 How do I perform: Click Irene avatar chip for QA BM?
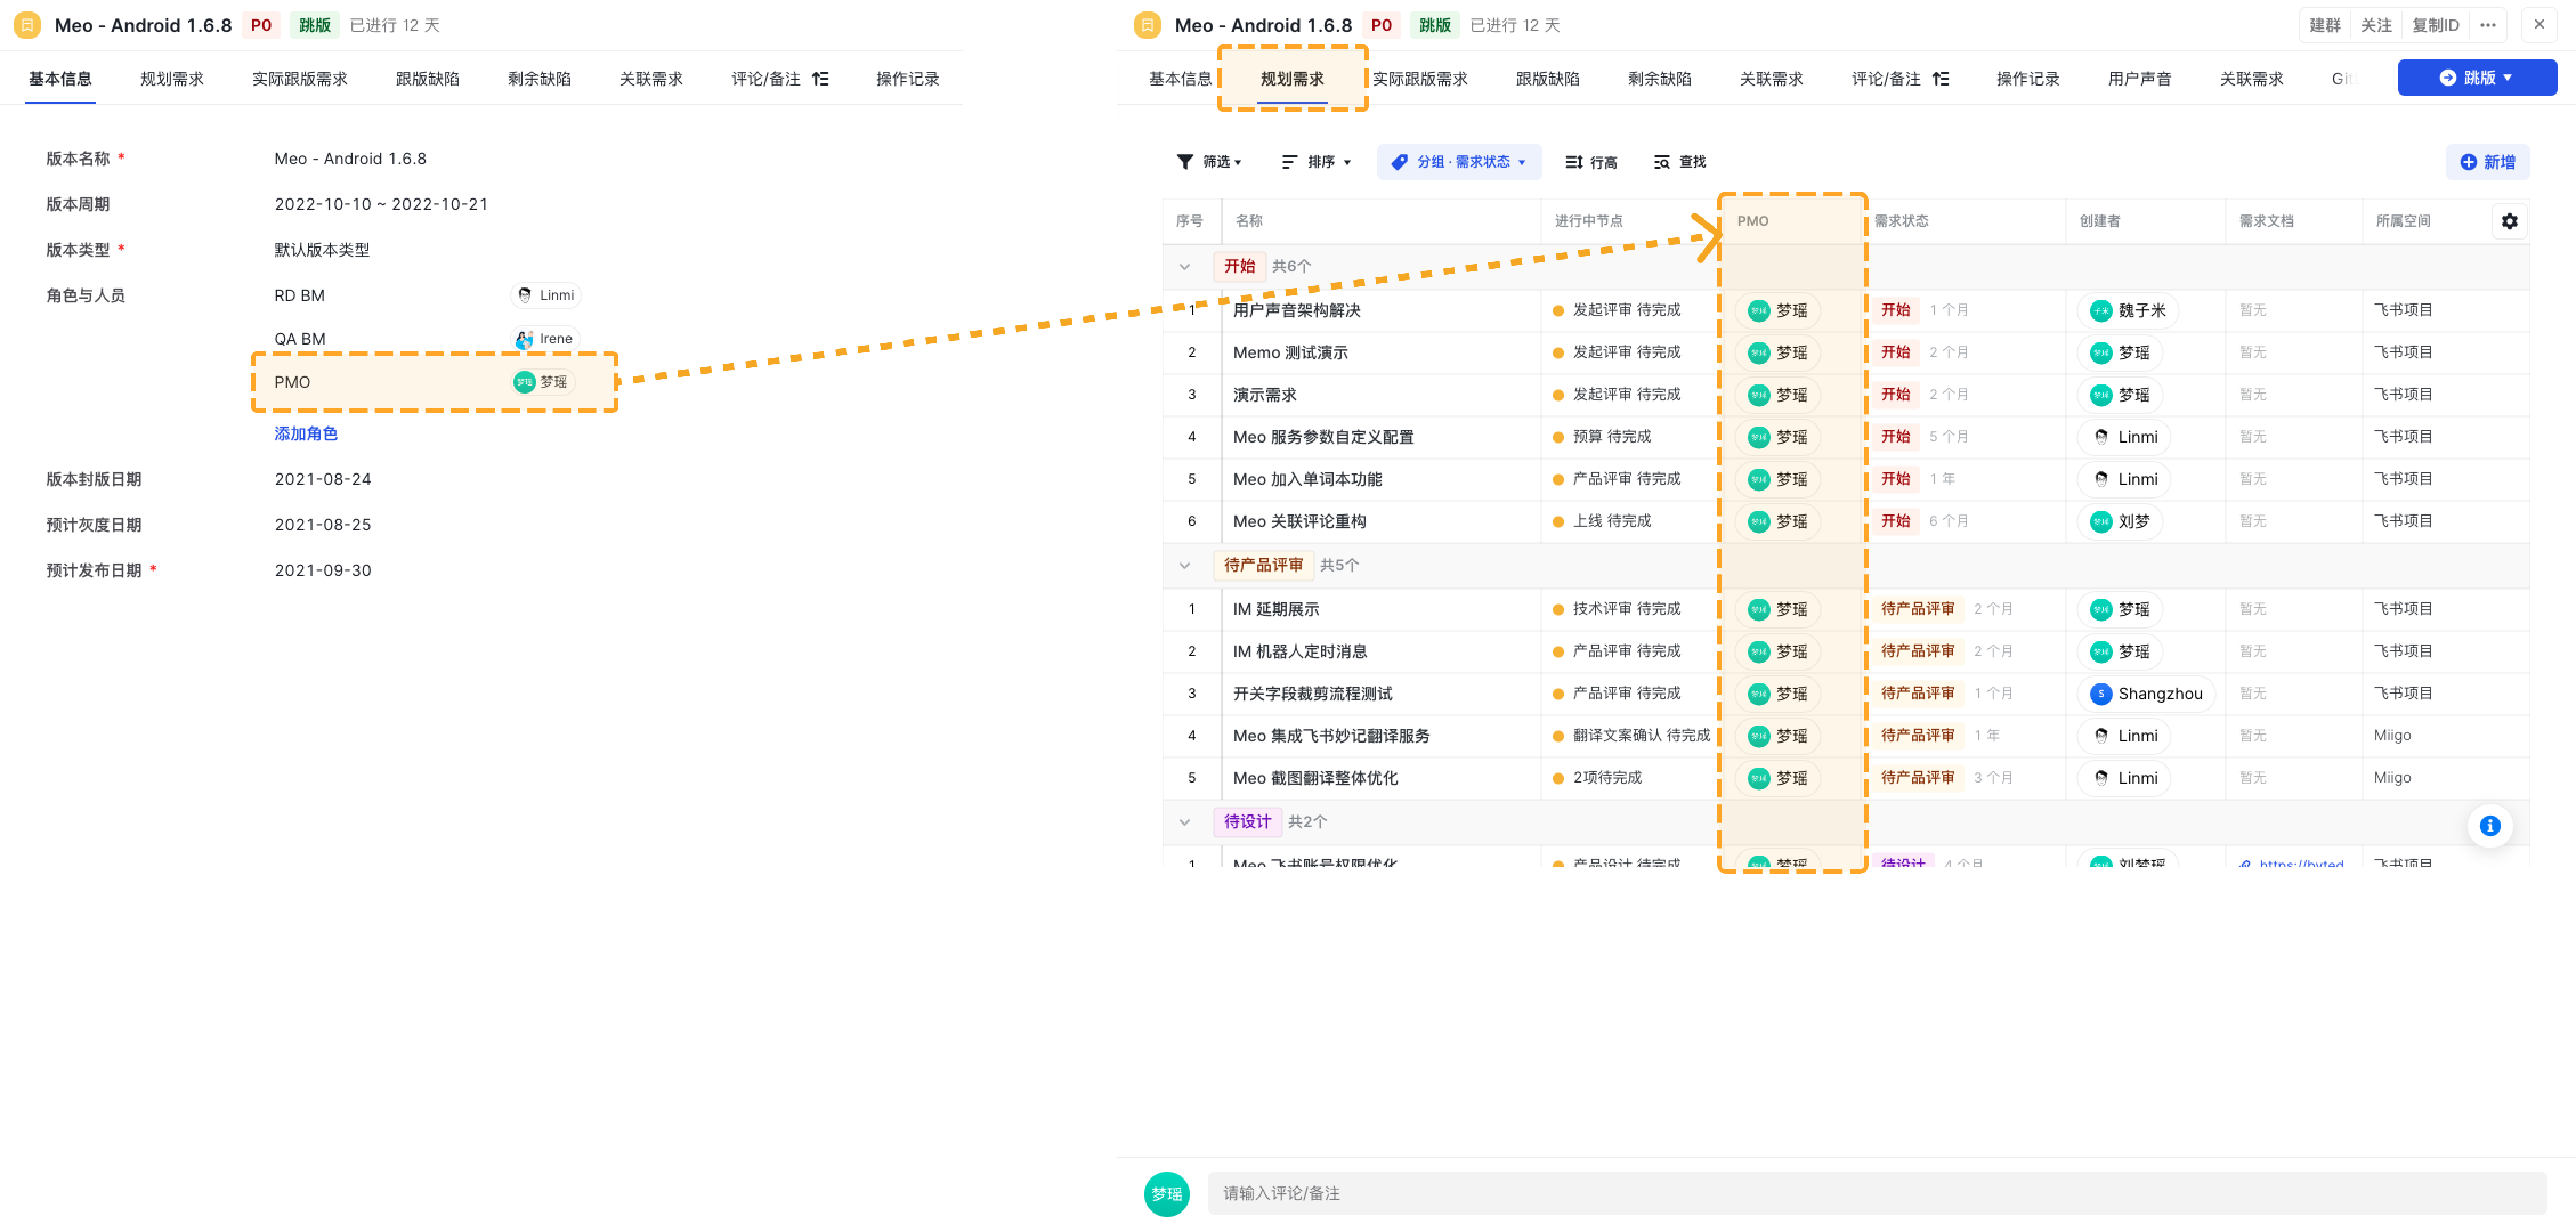[x=545, y=339]
